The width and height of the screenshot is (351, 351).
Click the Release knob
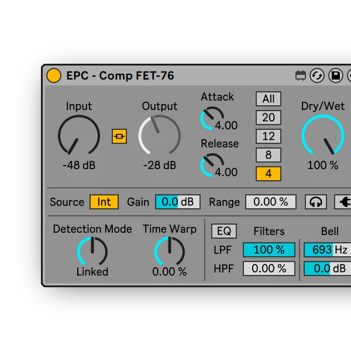click(212, 165)
